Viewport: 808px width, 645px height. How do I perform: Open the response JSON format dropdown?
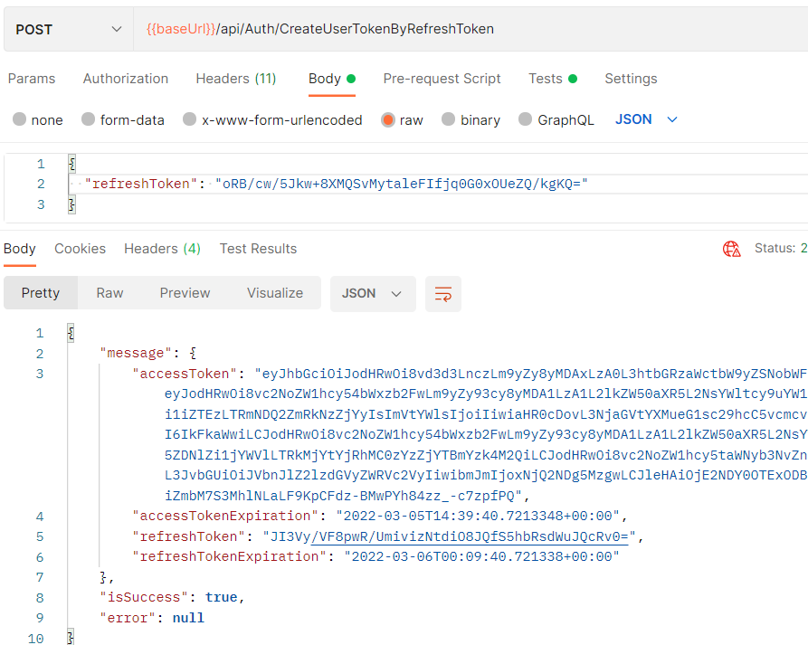click(373, 294)
